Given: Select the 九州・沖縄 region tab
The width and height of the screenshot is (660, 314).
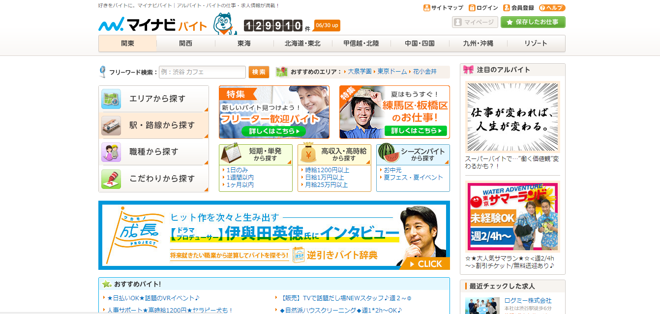Looking at the screenshot, I should 478,43.
